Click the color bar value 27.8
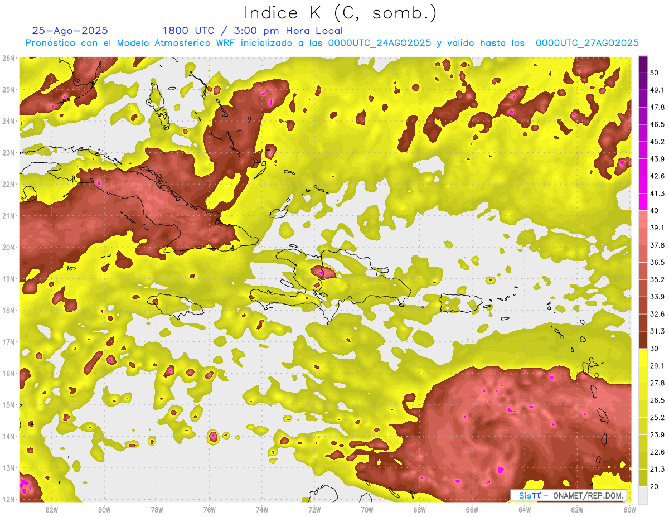Image resolution: width=669 pixels, height=517 pixels. (x=657, y=383)
